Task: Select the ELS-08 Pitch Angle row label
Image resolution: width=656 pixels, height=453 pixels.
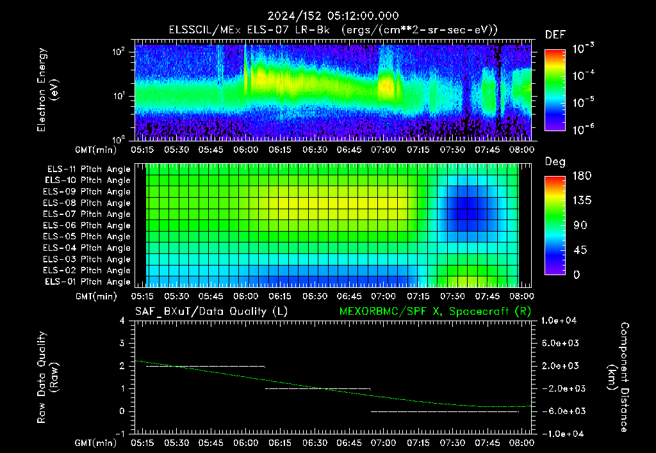Action: point(87,203)
